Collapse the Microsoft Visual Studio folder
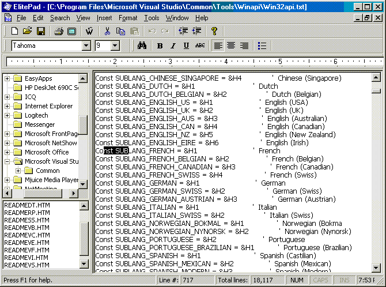 point(7,161)
